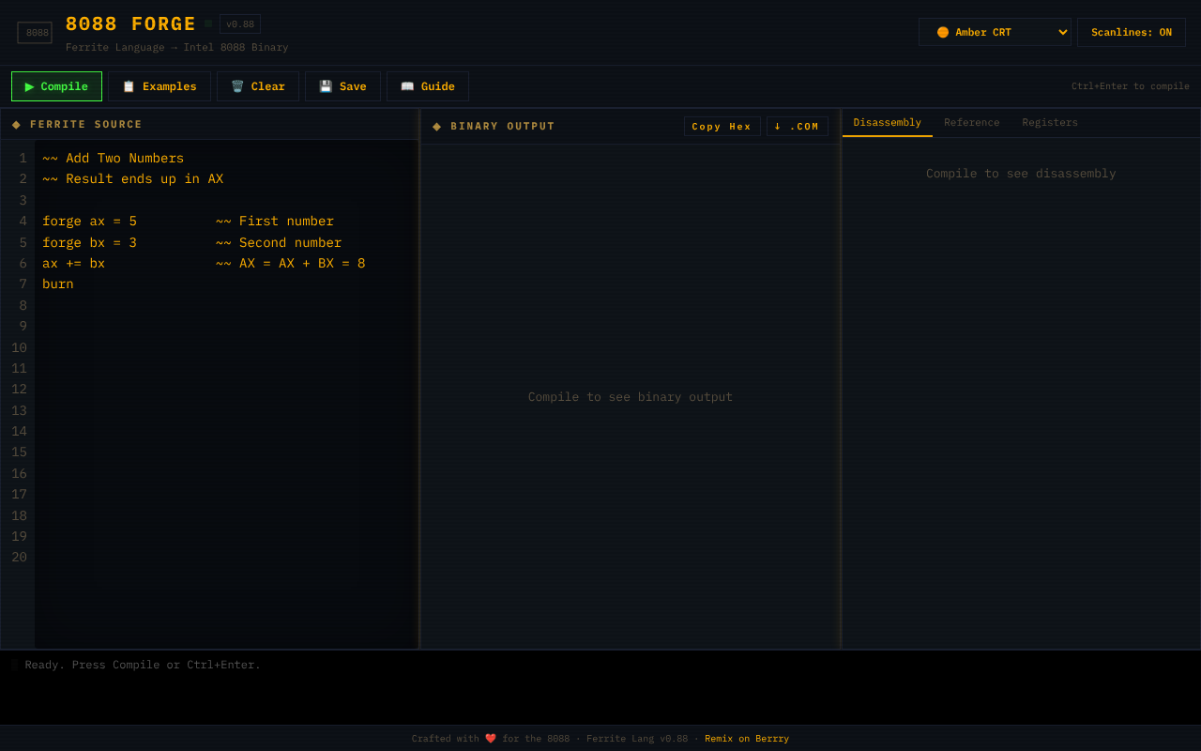Click the line "forge ax = 5"
The height and width of the screenshot is (751, 1201).
coord(90,222)
